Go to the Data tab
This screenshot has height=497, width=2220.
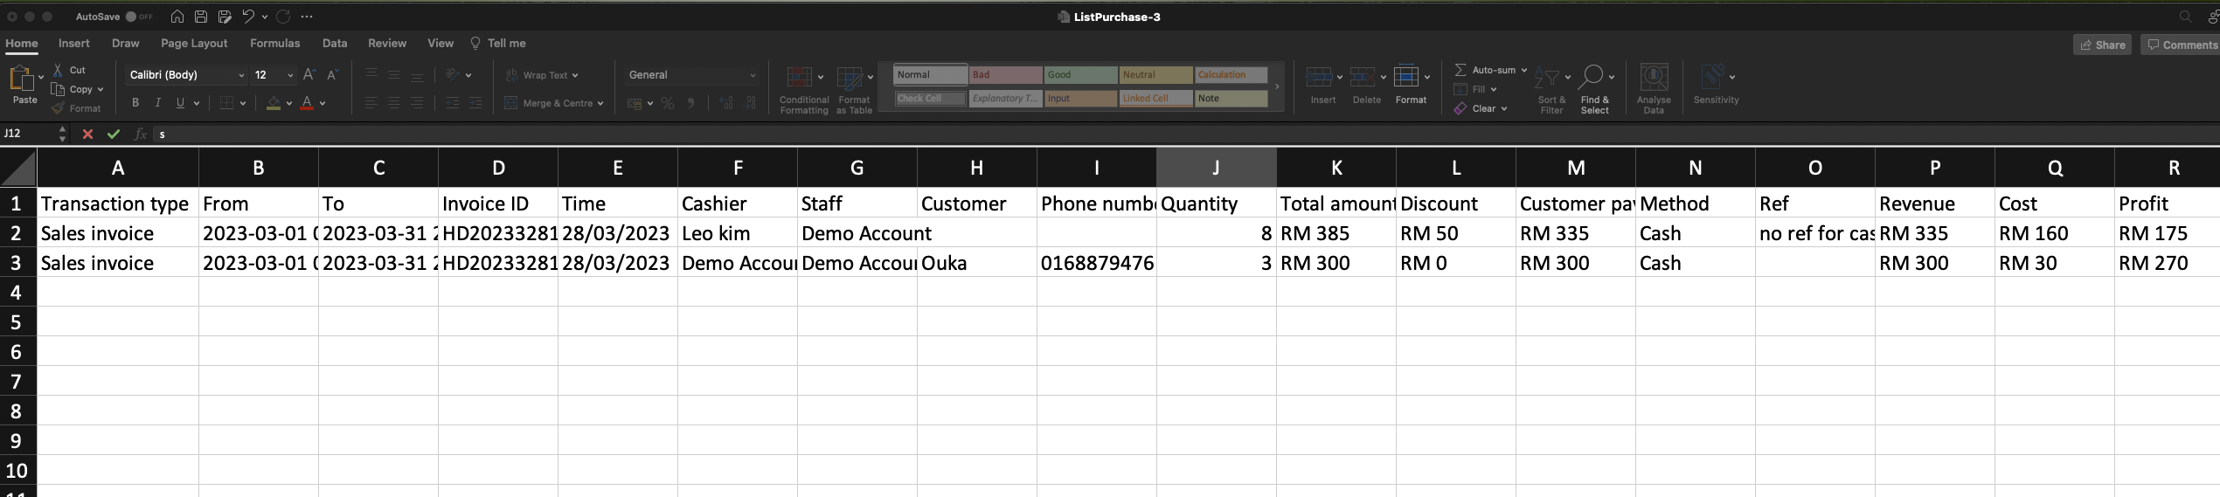tap(335, 43)
